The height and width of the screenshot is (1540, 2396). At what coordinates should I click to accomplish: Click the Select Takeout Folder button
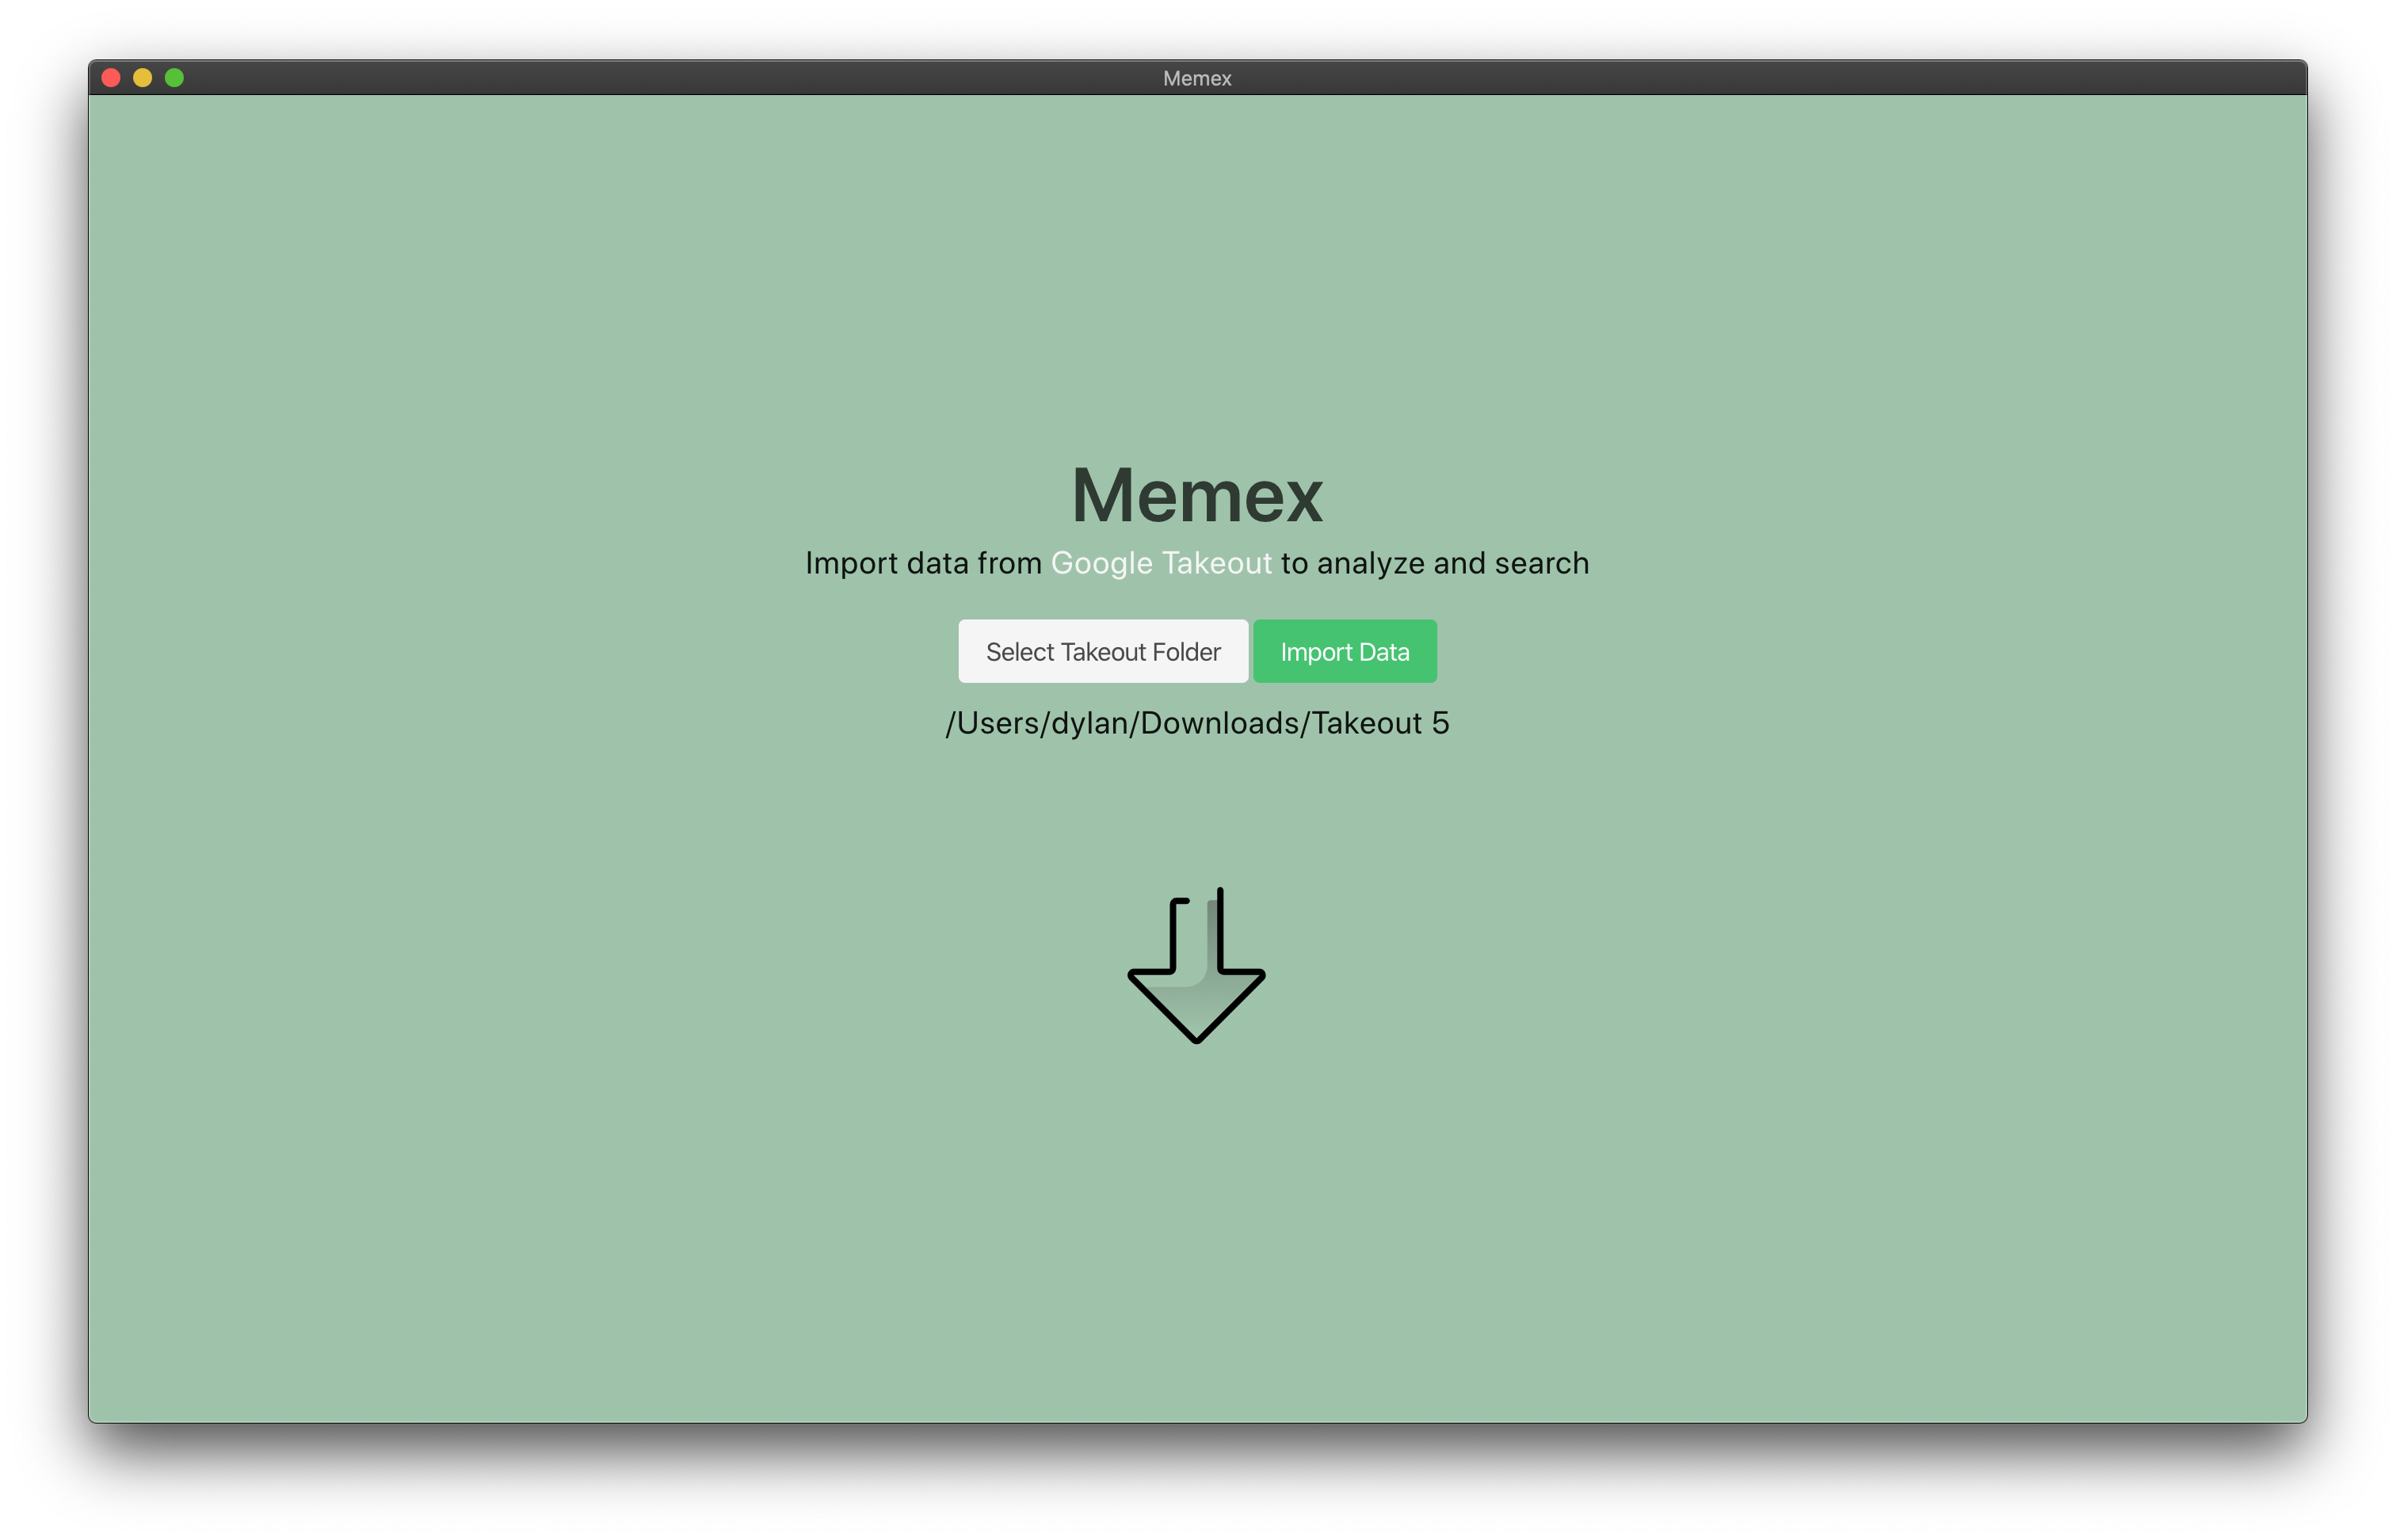coord(1102,651)
